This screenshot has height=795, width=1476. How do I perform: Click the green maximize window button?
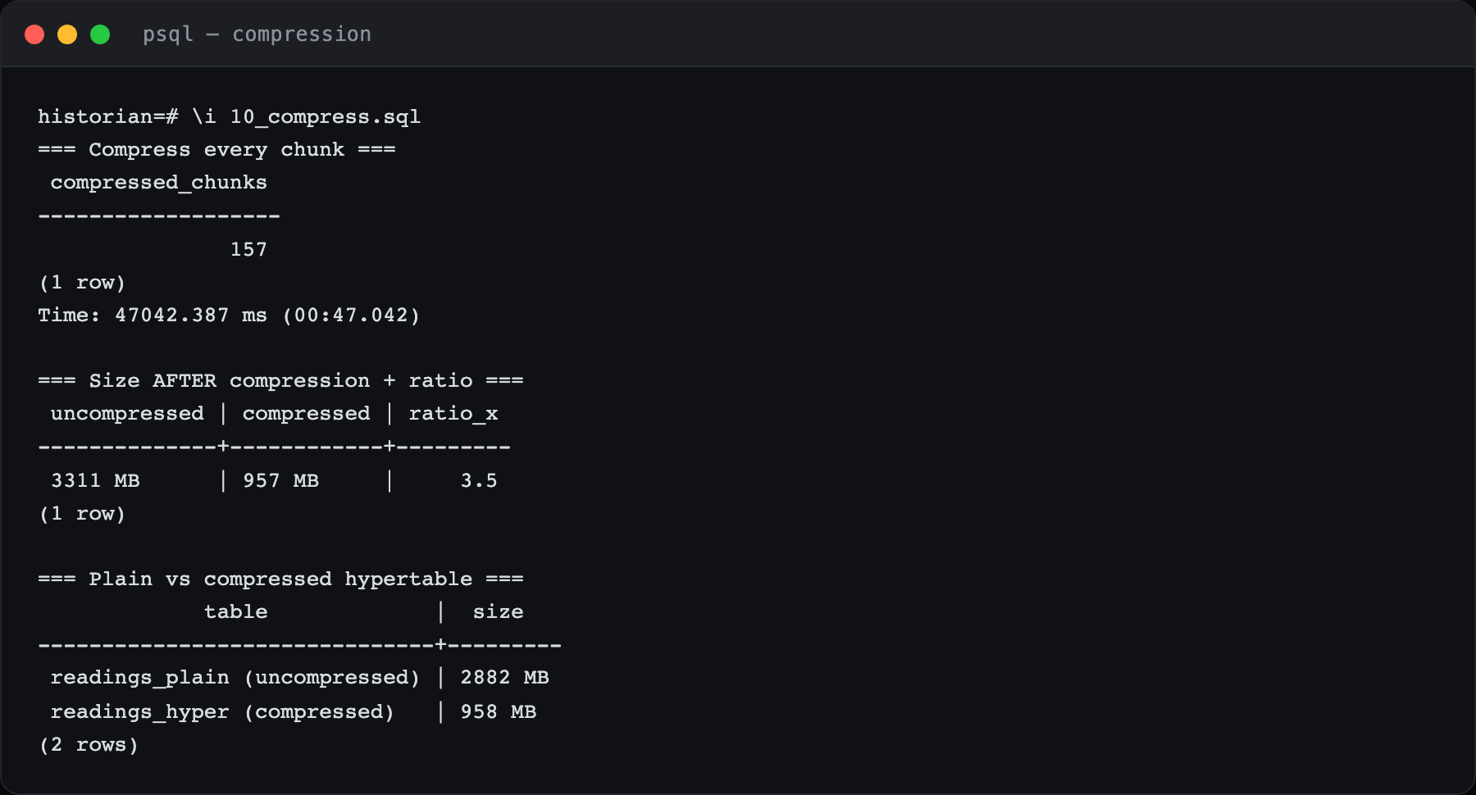click(100, 34)
